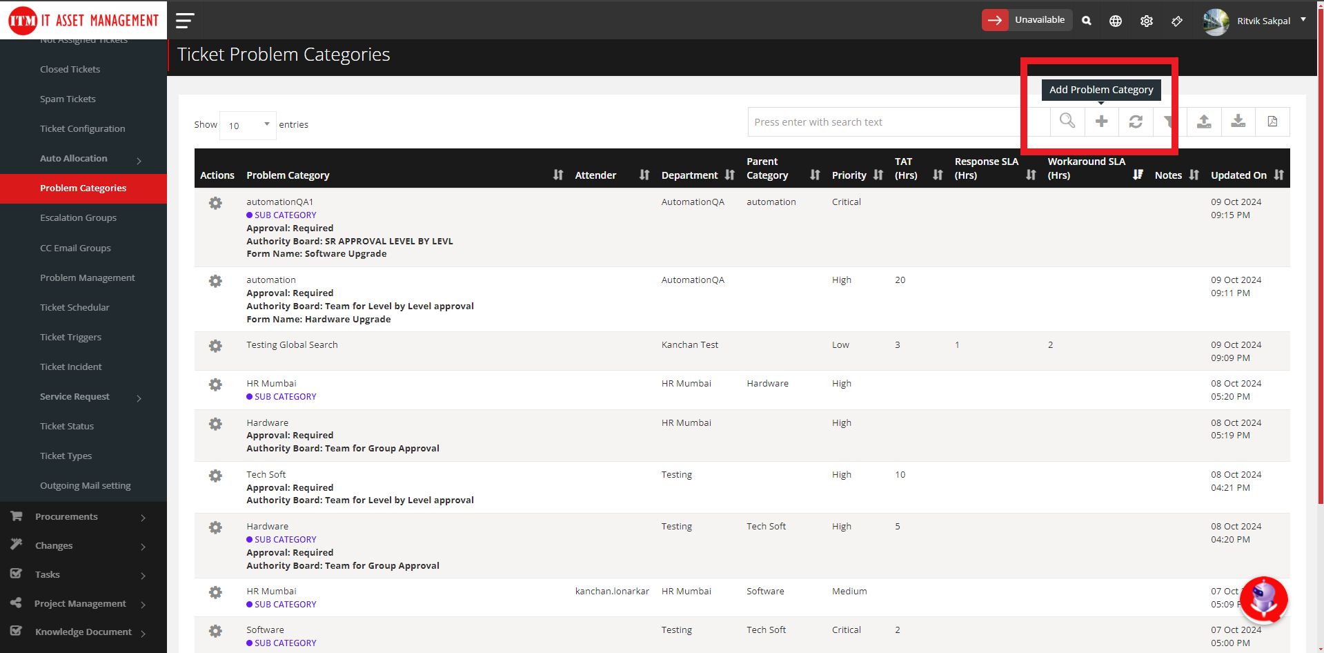Viewport: 1324px width, 653px height.
Task: Open the global search magnifier in top bar
Action: tap(1087, 20)
